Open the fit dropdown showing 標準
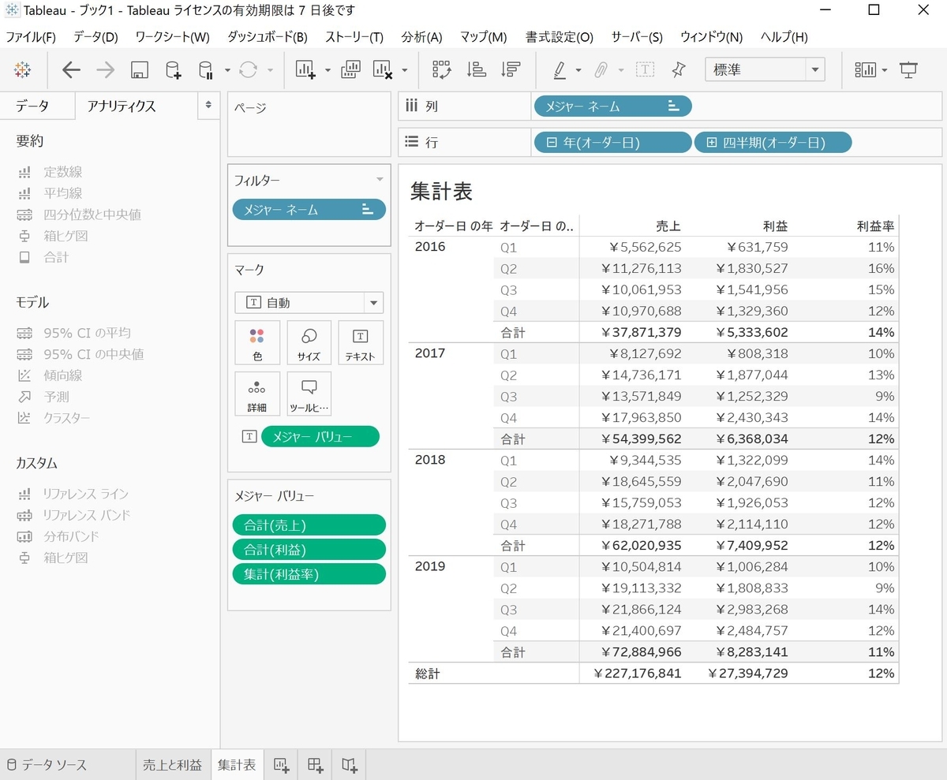The width and height of the screenshot is (947, 780). [765, 69]
